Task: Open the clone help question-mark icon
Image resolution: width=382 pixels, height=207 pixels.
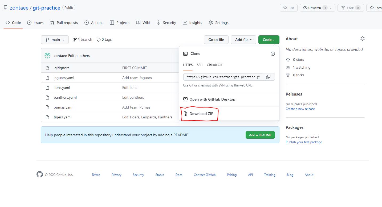Action: point(273,54)
